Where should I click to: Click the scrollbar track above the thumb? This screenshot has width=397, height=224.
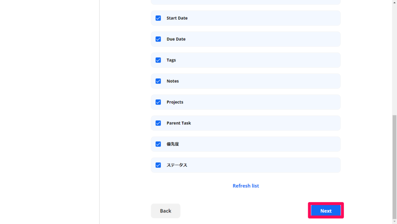click(394, 59)
